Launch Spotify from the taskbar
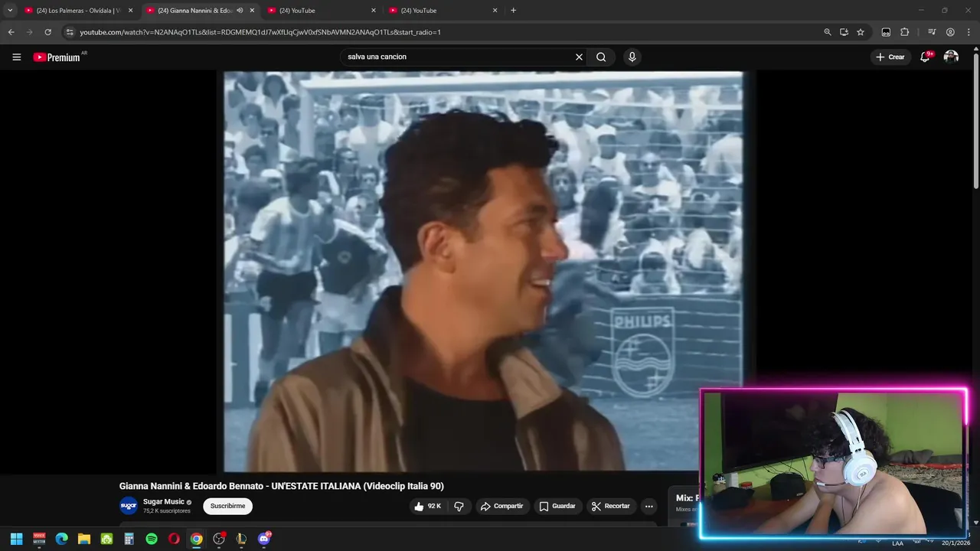980x551 pixels. [152, 539]
